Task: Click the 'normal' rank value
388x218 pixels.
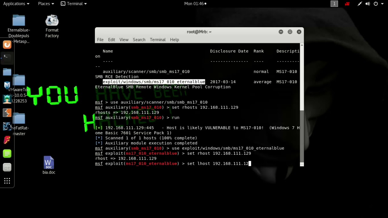Action: 261,71
